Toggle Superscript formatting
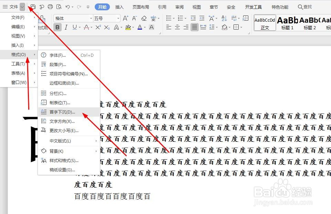This screenshot has height=214, width=331. click(x=98, y=27)
